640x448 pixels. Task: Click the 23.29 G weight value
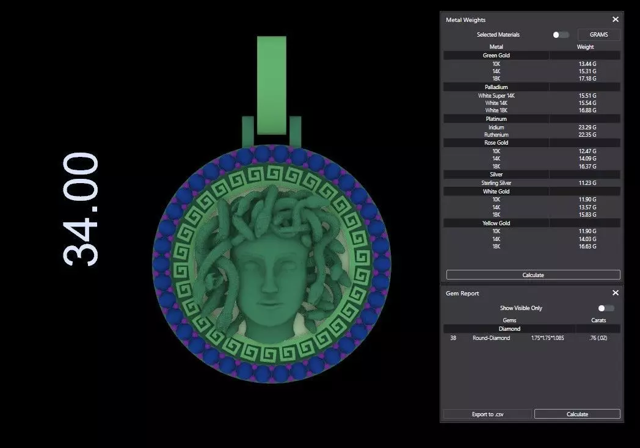click(x=587, y=128)
